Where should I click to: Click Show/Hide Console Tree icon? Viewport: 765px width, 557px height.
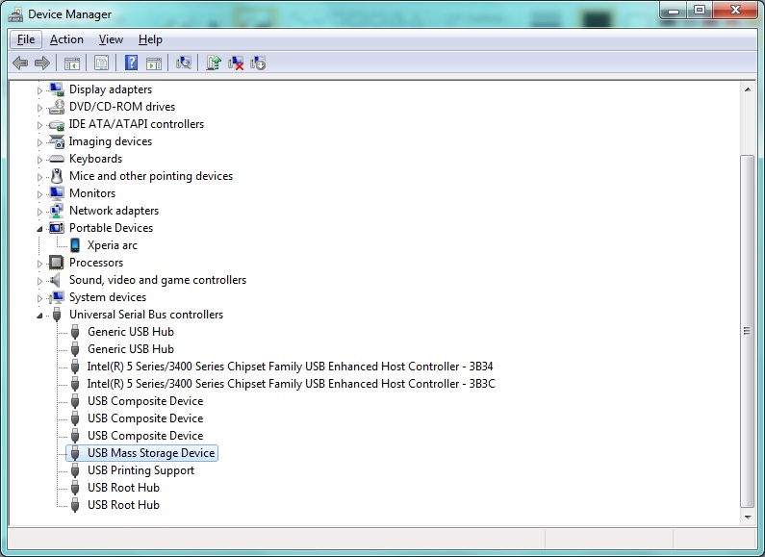pos(71,63)
